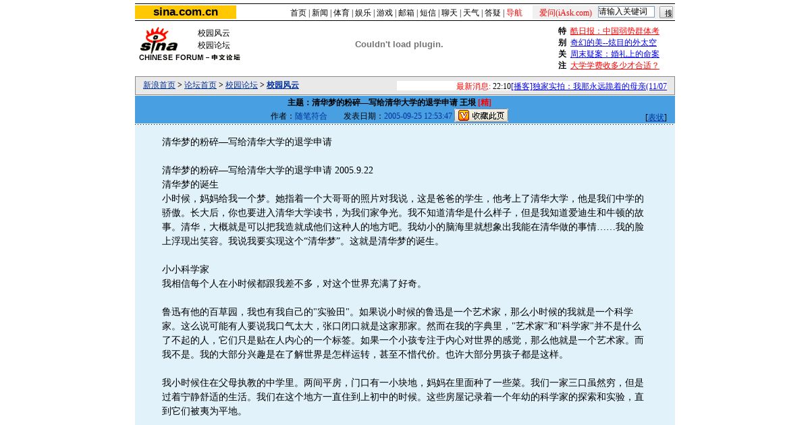Open headline 酷日报：中国弱势群体考

(615, 31)
